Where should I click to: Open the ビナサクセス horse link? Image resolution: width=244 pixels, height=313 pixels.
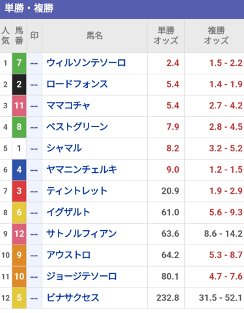(x=73, y=297)
